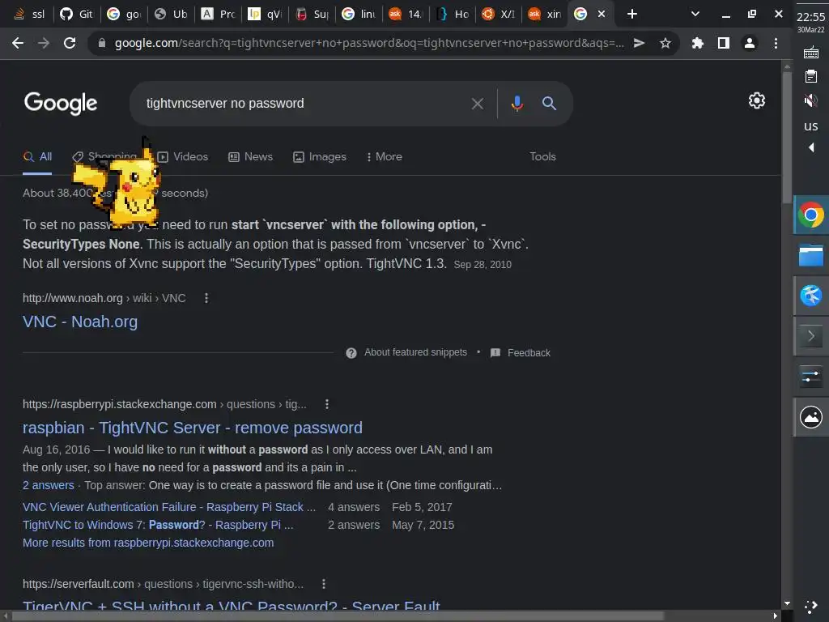
Task: Go back to the previous page
Action: click(18, 43)
